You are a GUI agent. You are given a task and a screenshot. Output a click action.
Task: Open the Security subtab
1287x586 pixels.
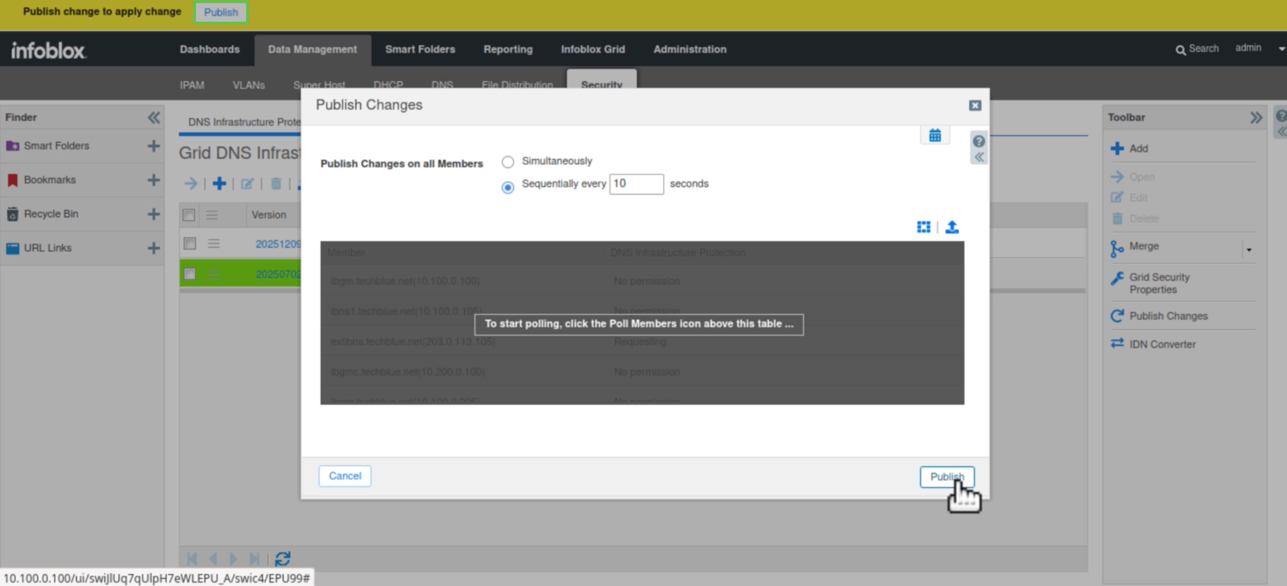[x=601, y=85]
